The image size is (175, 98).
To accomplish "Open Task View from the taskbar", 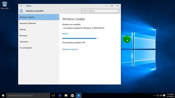I will [53, 96].
